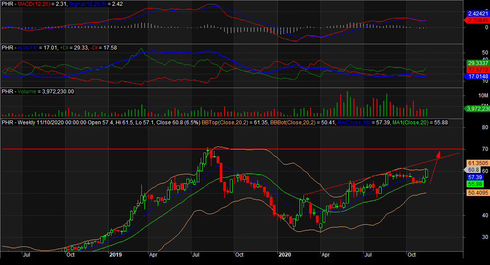
Task: Click the blue 2.42421 signal value tag
Action: (478, 14)
